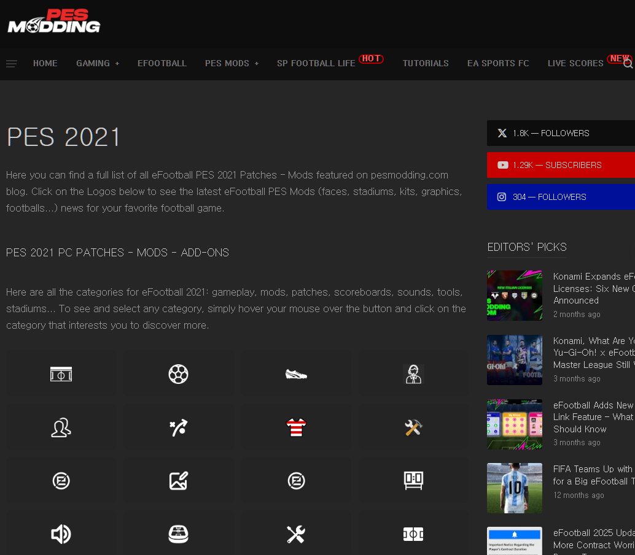This screenshot has height=555, width=635.
Task: Click the 304 — Followers text
Action: pyautogui.click(x=549, y=197)
